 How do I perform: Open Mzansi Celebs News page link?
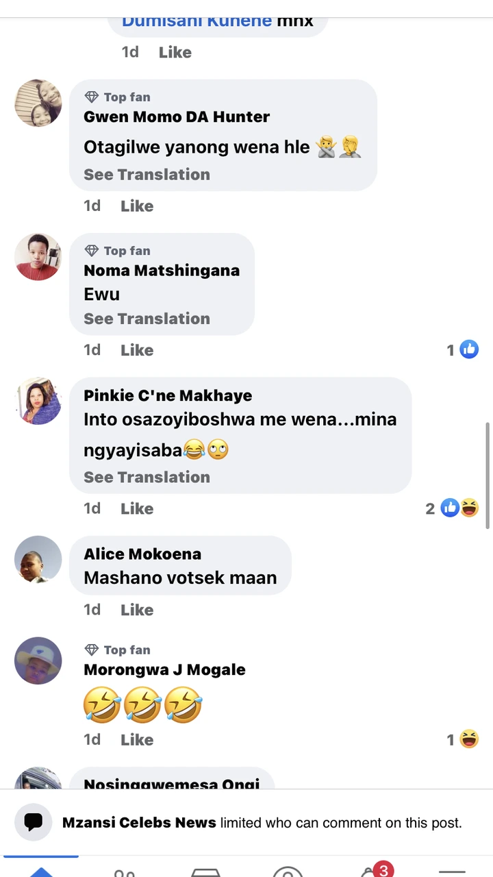tap(139, 822)
